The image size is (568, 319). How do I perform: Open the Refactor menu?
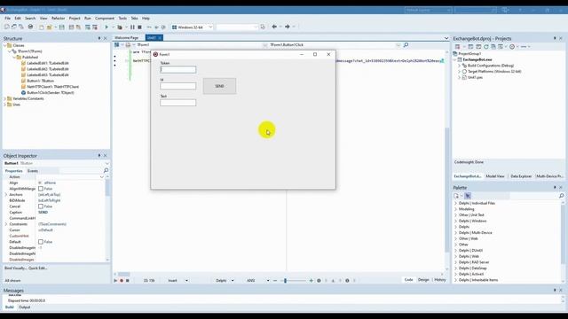[x=58, y=18]
